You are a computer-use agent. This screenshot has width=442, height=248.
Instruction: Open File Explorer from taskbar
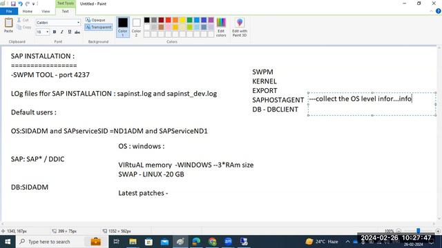point(133,242)
